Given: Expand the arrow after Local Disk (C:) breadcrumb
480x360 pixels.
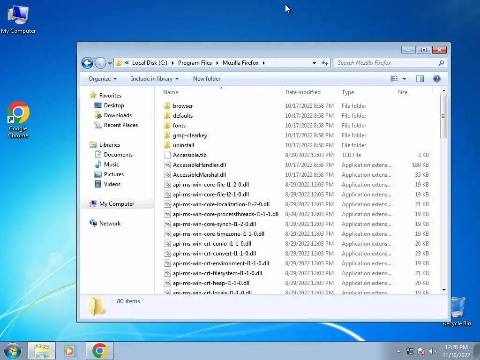Looking at the screenshot, I should (x=172, y=63).
